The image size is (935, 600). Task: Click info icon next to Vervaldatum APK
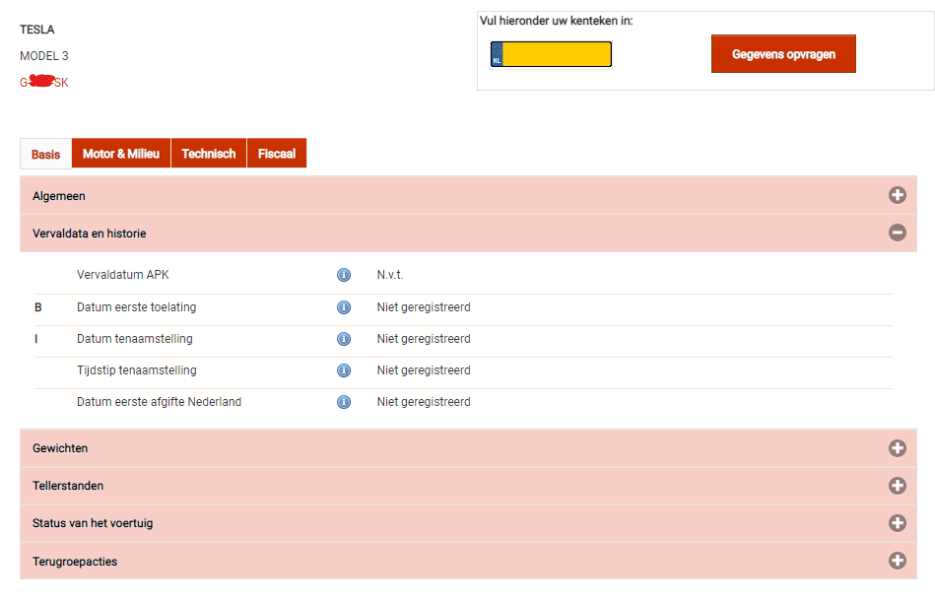pos(344,275)
